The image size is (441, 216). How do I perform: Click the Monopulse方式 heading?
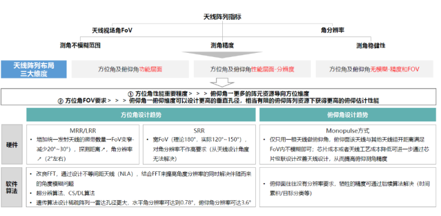(x=348, y=131)
